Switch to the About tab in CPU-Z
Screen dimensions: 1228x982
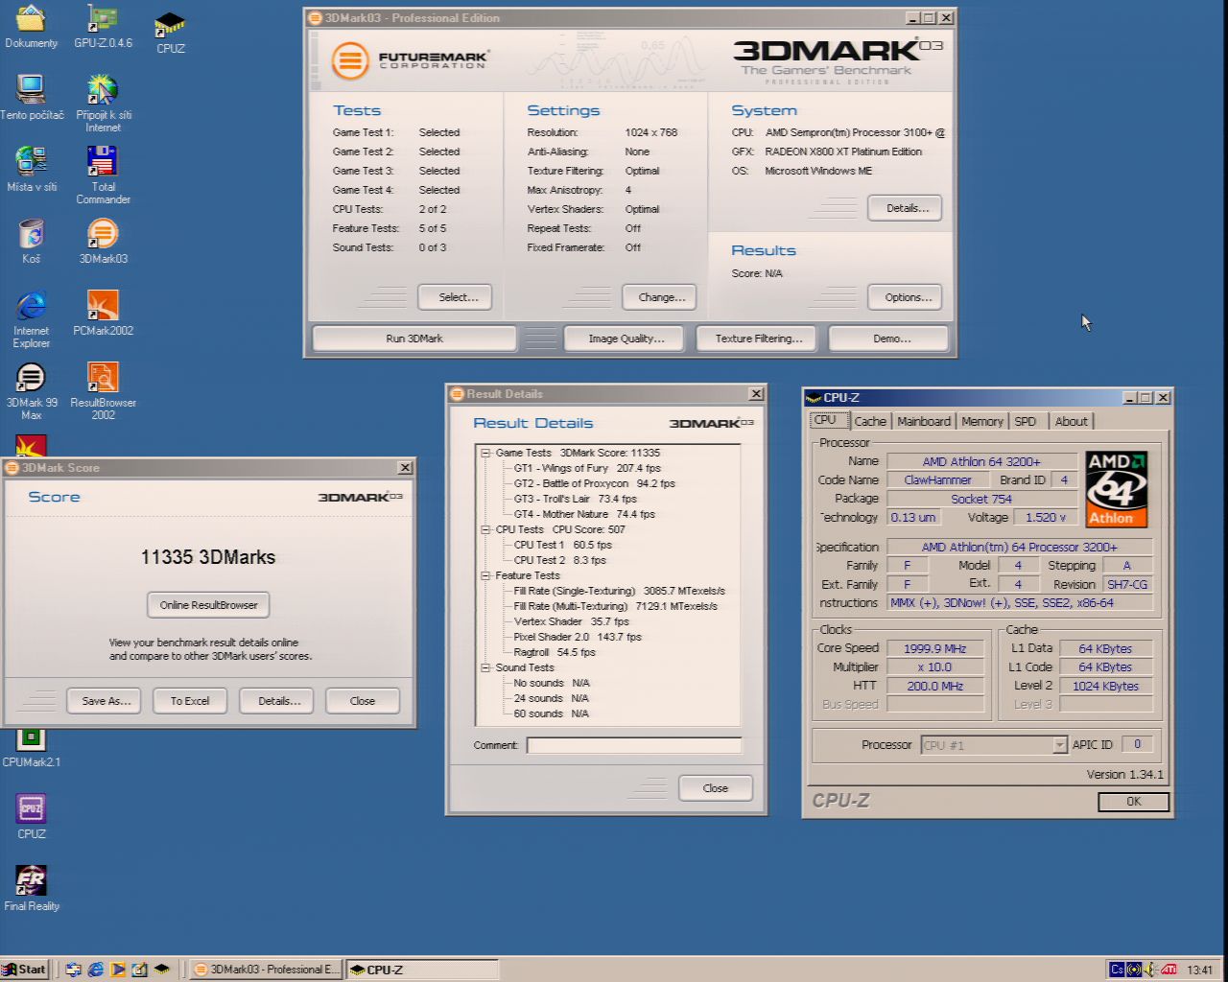coord(1072,421)
